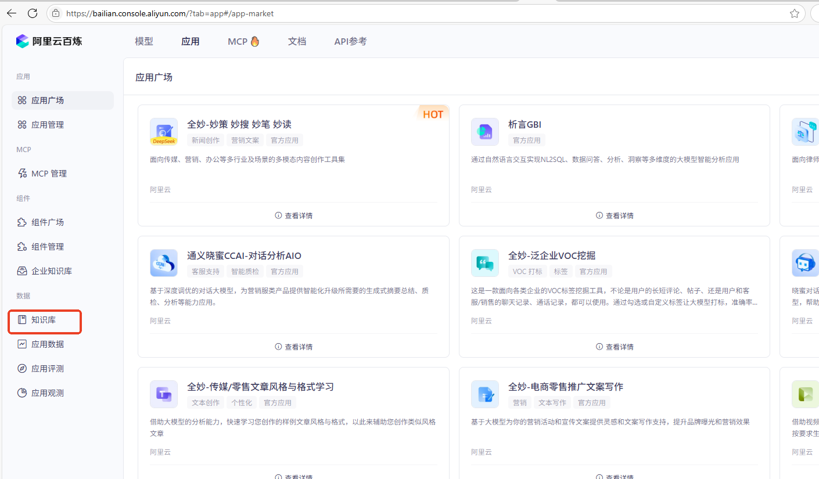This screenshot has height=479, width=819.
Task: Click the browser address bar URL
Action: coord(170,13)
